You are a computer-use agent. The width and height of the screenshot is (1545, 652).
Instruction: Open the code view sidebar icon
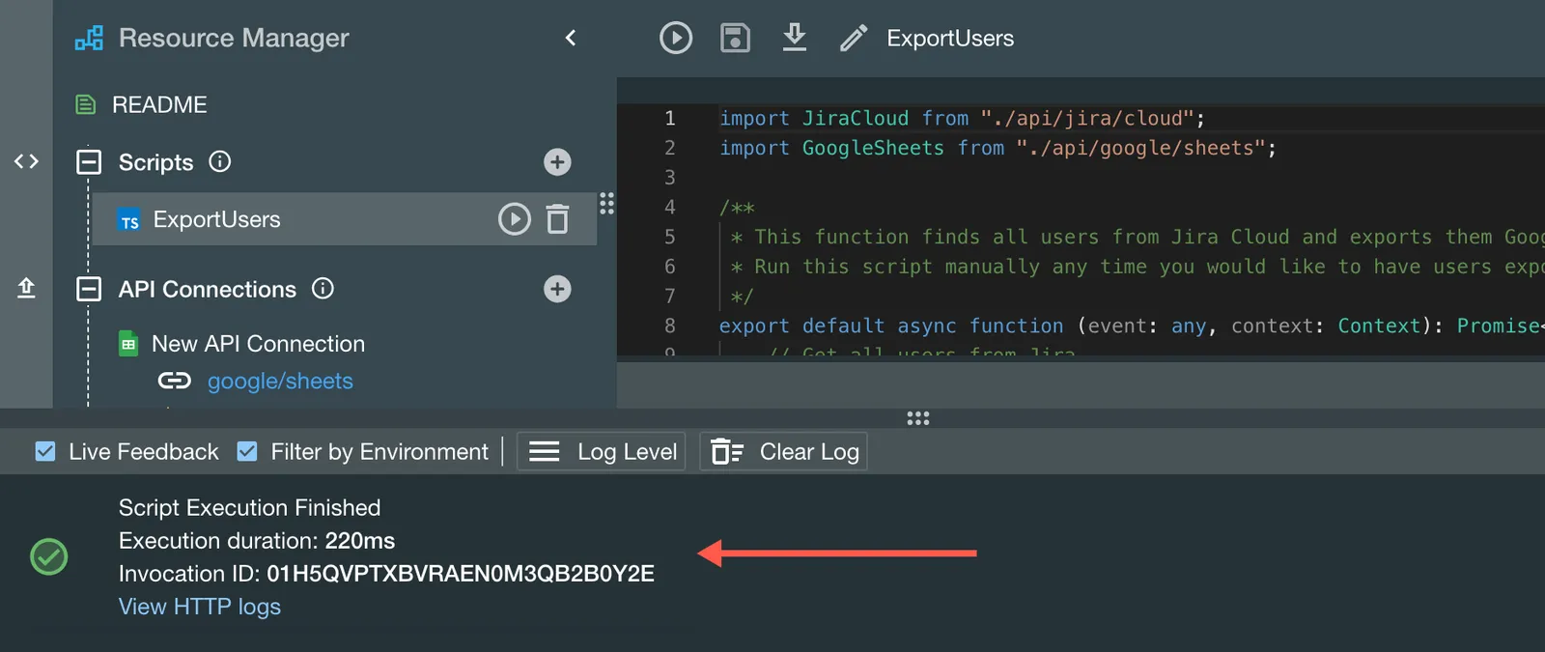pos(26,161)
